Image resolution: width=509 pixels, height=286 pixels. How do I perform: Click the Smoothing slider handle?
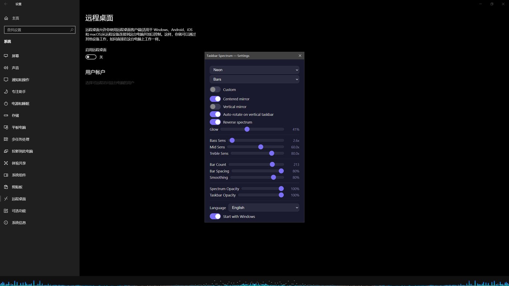(274, 177)
